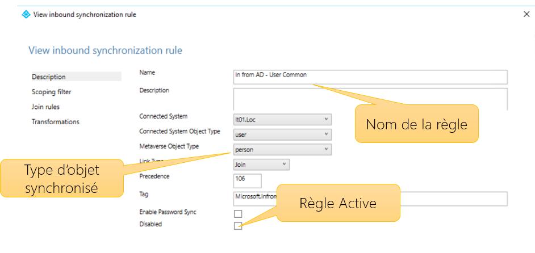Click the Description text box
This screenshot has width=535, height=253.
click(370, 98)
